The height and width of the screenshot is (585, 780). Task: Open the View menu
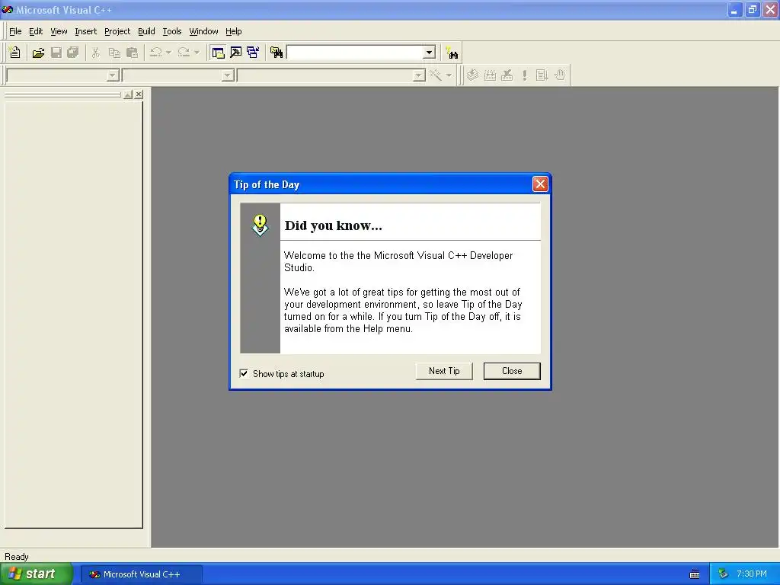(x=59, y=31)
